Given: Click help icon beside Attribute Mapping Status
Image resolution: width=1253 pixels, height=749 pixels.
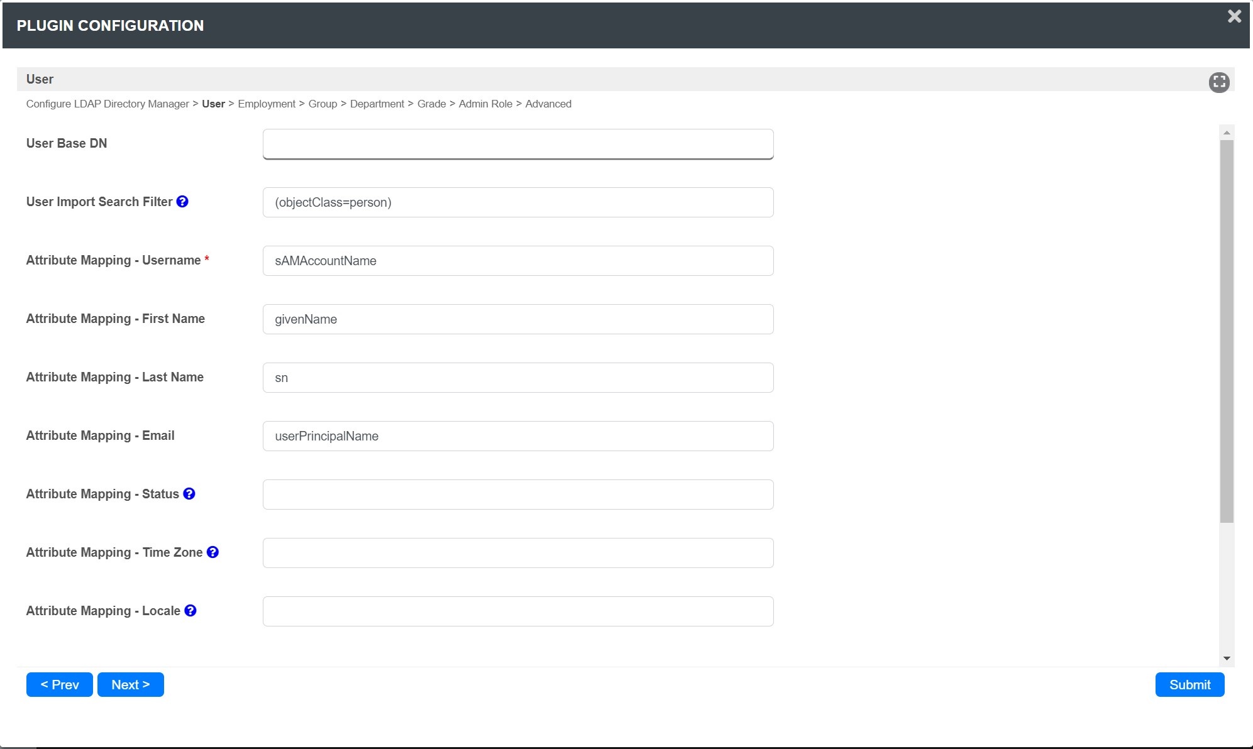Looking at the screenshot, I should click(x=189, y=494).
